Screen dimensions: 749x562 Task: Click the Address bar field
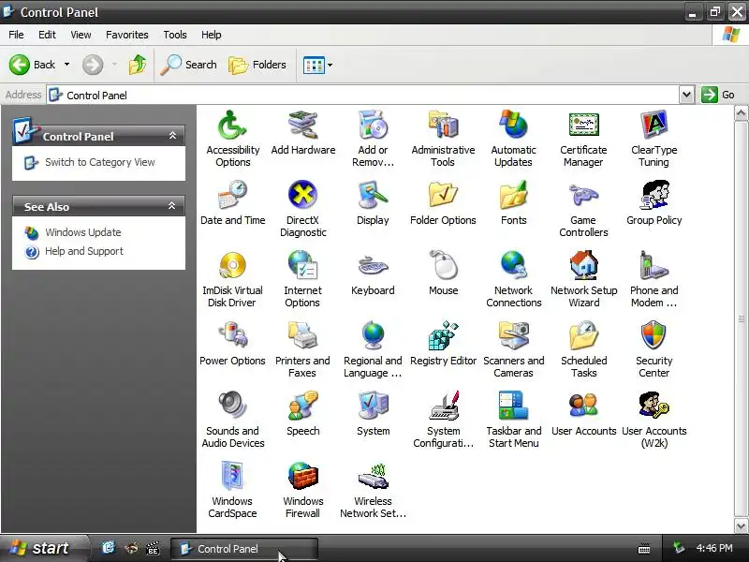(363, 95)
